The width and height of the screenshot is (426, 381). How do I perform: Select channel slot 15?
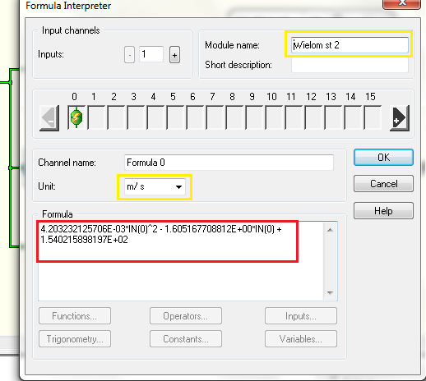pyautogui.click(x=373, y=117)
